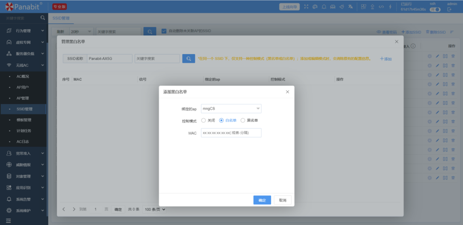Open 行为管理 sidebar menu icon
463x225 pixels.
(9, 30)
